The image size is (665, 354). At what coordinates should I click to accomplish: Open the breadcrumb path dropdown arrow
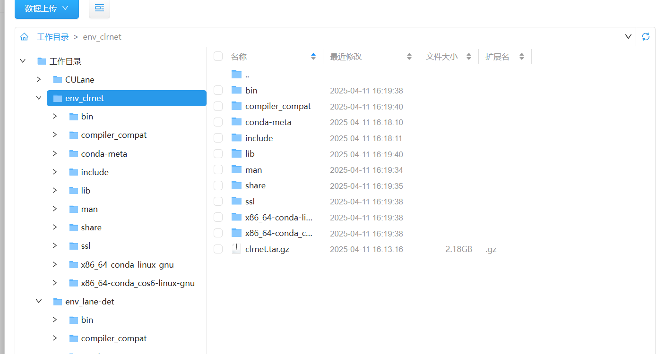[x=628, y=37]
